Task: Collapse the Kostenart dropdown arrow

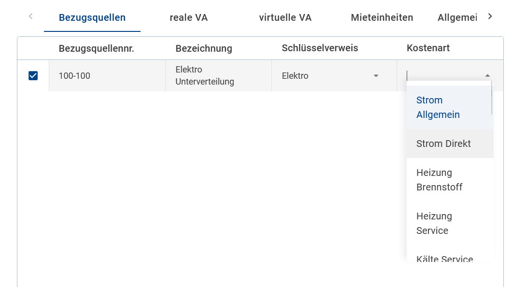Action: (487, 76)
